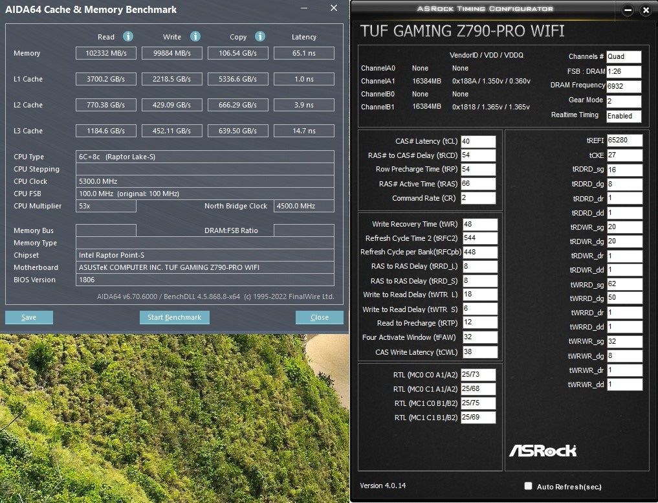Select the tCKE field showing 27

pyautogui.click(x=624, y=155)
